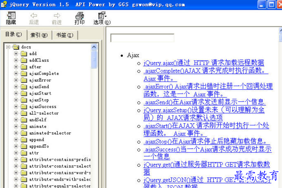Open the .ajaxComplete() link
This screenshot has height=188, width=282.
click(x=206, y=74)
